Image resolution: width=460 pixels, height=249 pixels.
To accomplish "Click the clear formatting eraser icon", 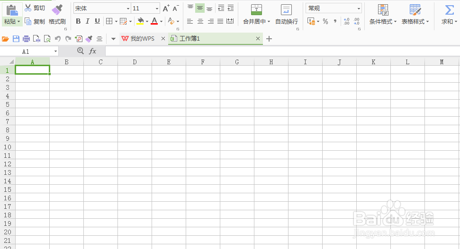I will click(x=171, y=21).
